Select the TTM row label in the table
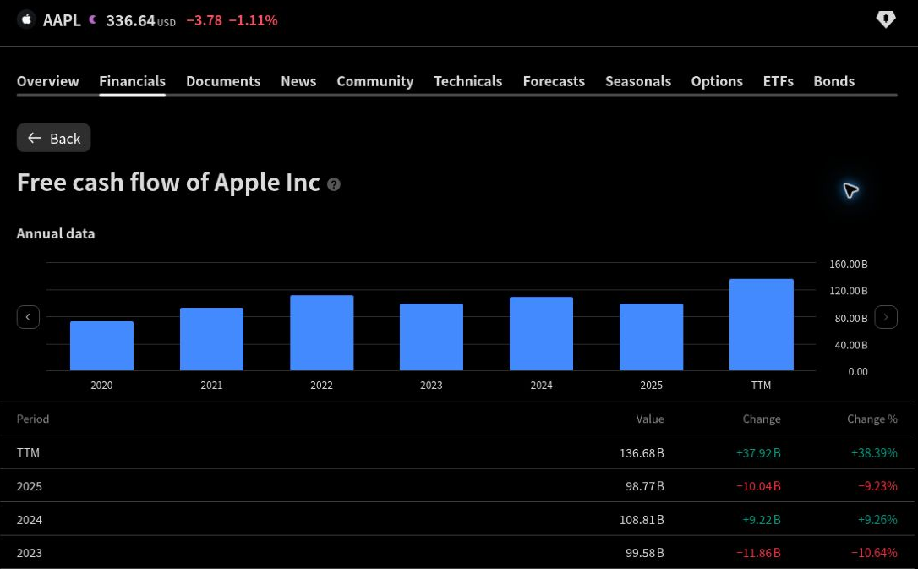 click(28, 452)
